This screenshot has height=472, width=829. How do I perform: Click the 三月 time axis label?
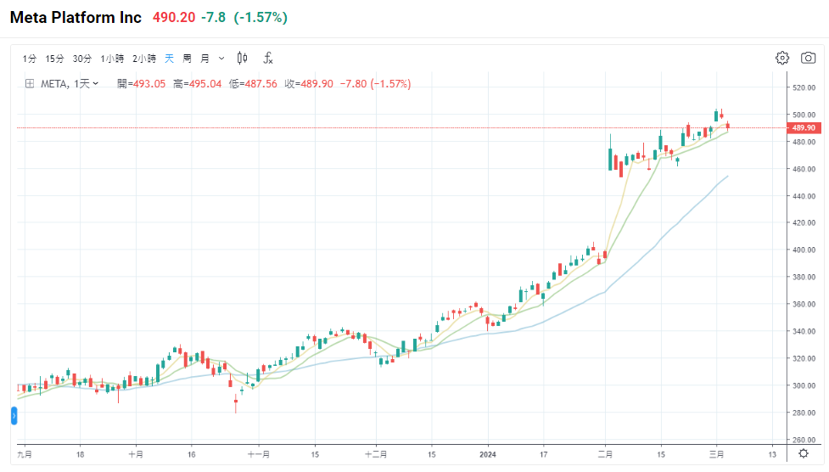(716, 454)
